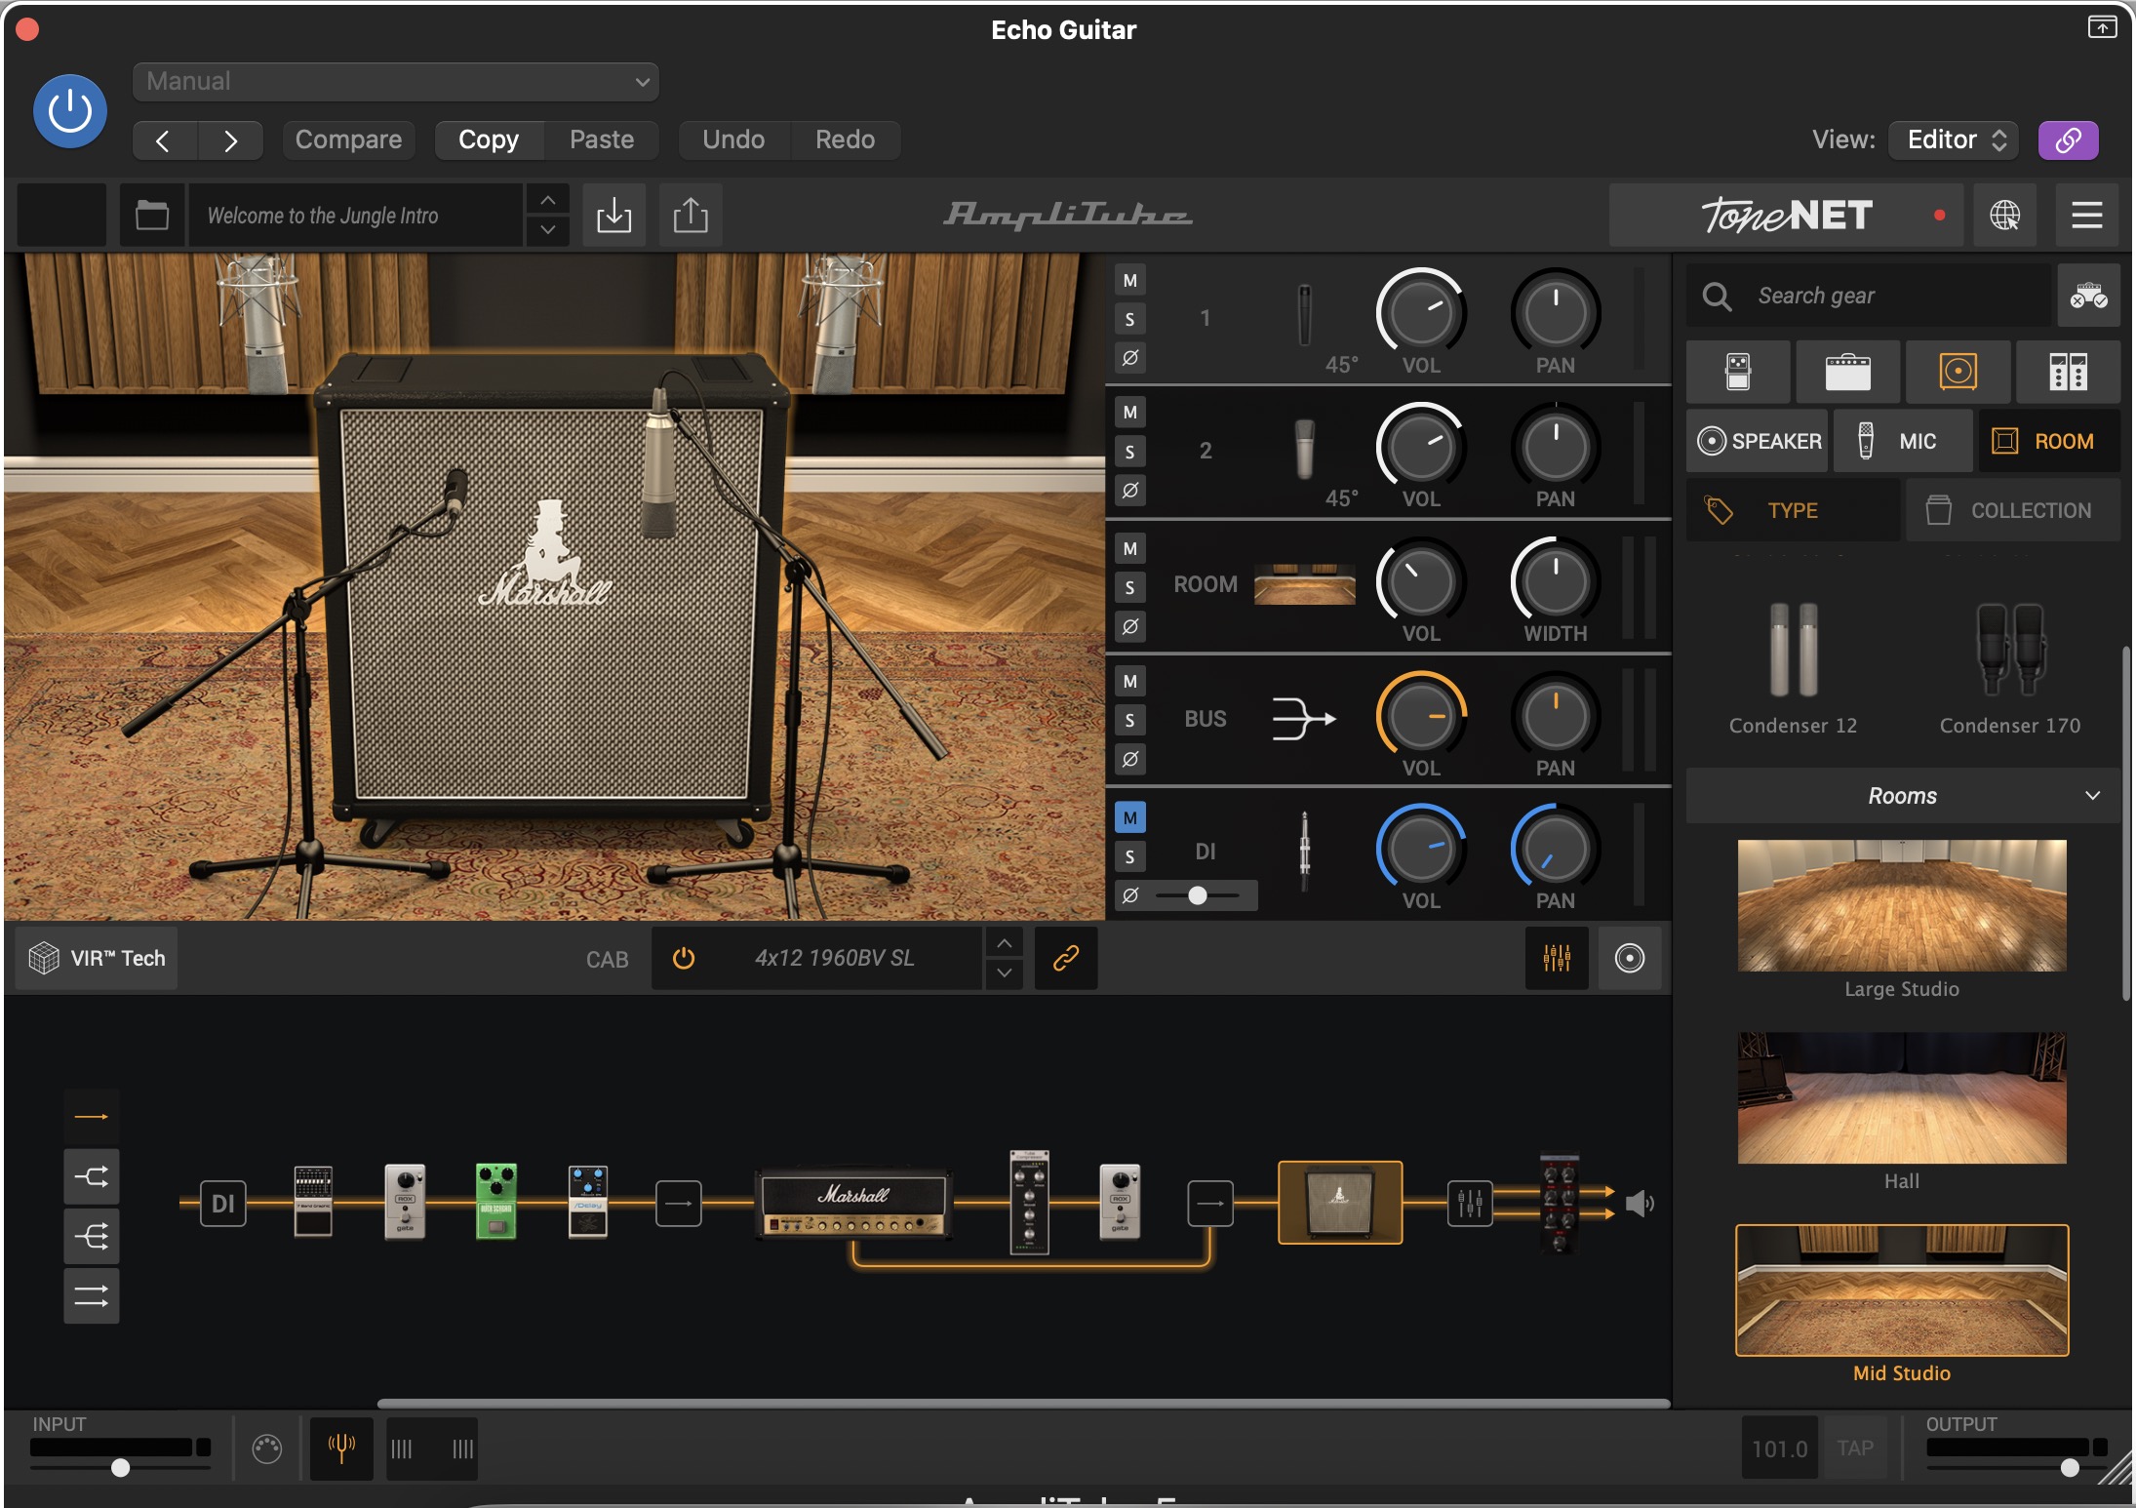
Task: Click the ToneNET globe icon
Action: 2004,215
